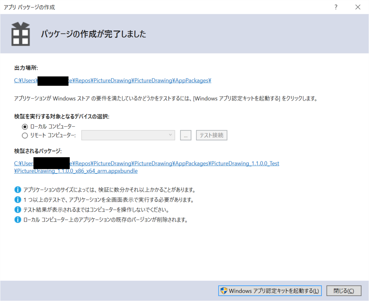Click the ellipsis browse icon next to the combo

(186, 135)
